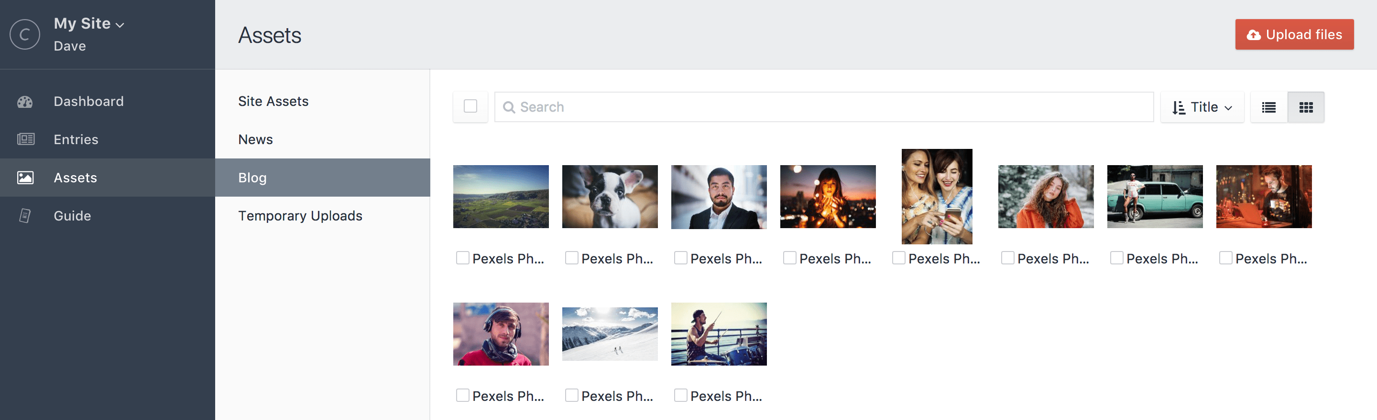
Task: Click the Upload files button
Action: pyautogui.click(x=1294, y=35)
